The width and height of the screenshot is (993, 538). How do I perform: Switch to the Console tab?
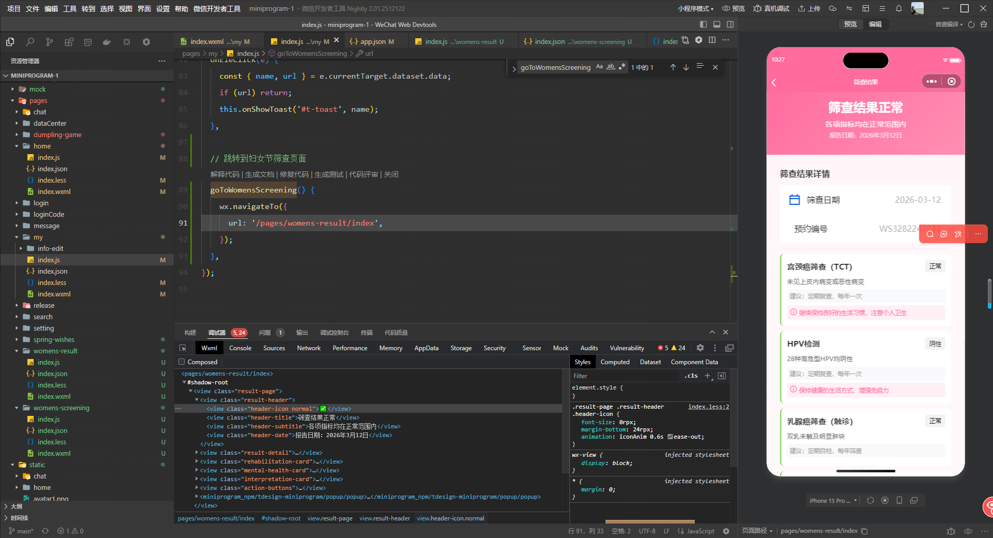click(240, 348)
